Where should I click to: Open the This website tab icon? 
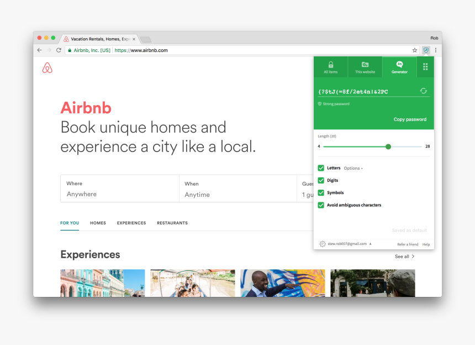365,67
